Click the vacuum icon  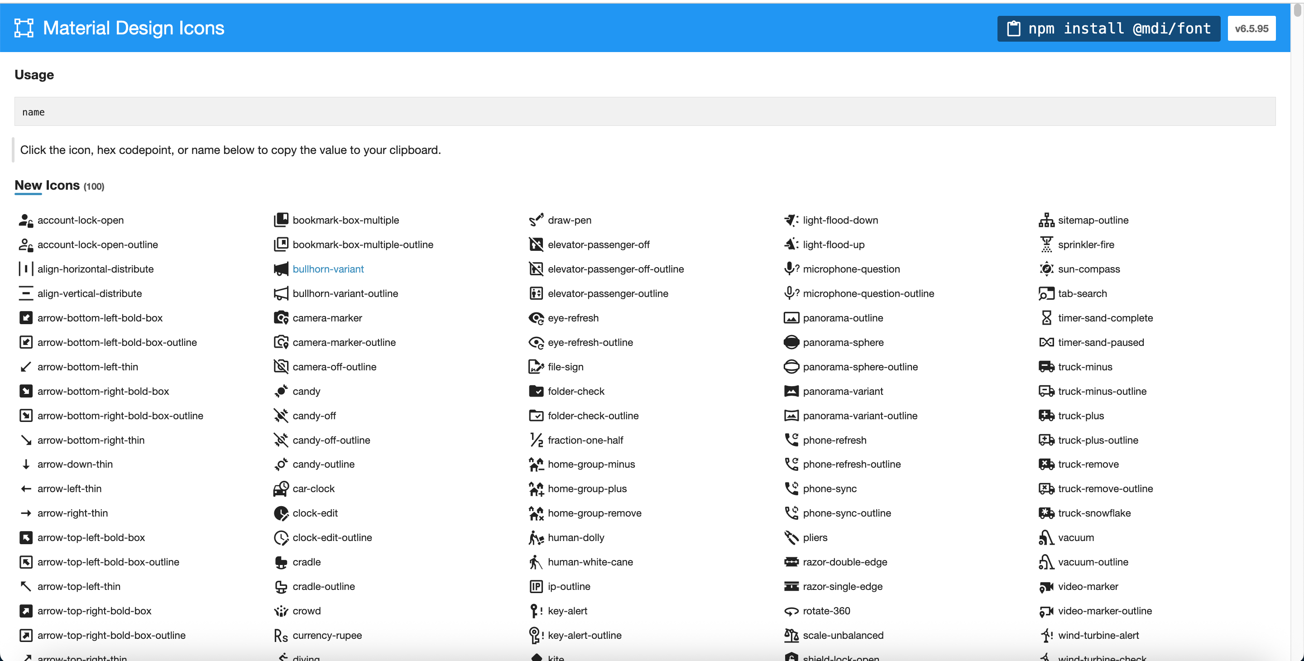[1046, 537]
